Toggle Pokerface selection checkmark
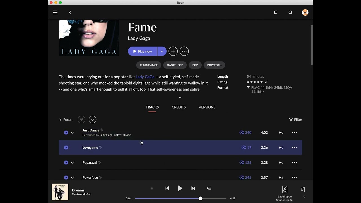Viewport: 361px width, 203px height. (73, 177)
